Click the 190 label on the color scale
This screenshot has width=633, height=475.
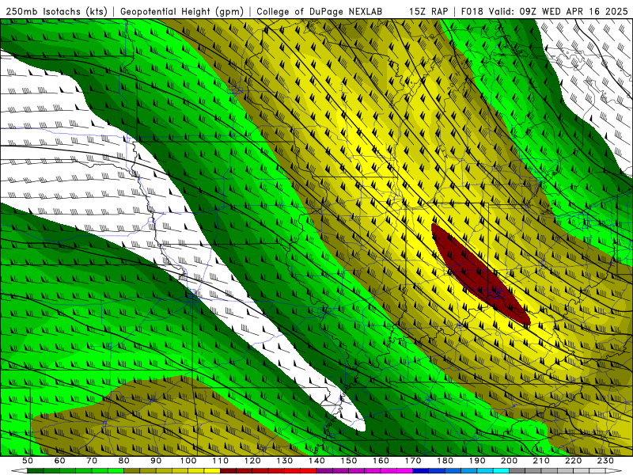pos(477,461)
